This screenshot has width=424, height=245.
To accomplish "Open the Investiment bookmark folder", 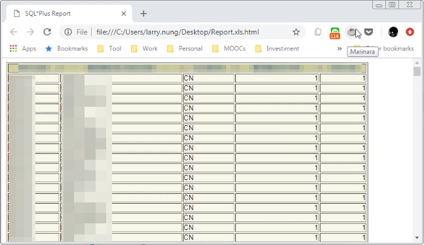I will pos(277,48).
